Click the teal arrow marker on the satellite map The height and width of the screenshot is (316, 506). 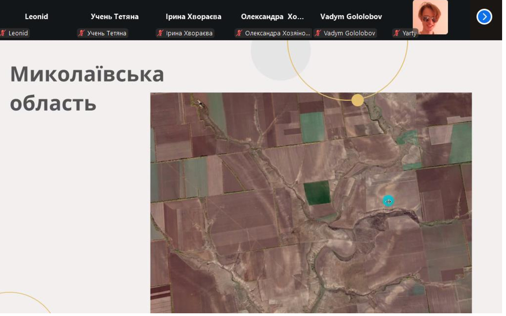388,201
